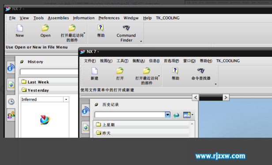Open 命令查找器 binoculars icon
This screenshot has width=272, height=165.
201,70
